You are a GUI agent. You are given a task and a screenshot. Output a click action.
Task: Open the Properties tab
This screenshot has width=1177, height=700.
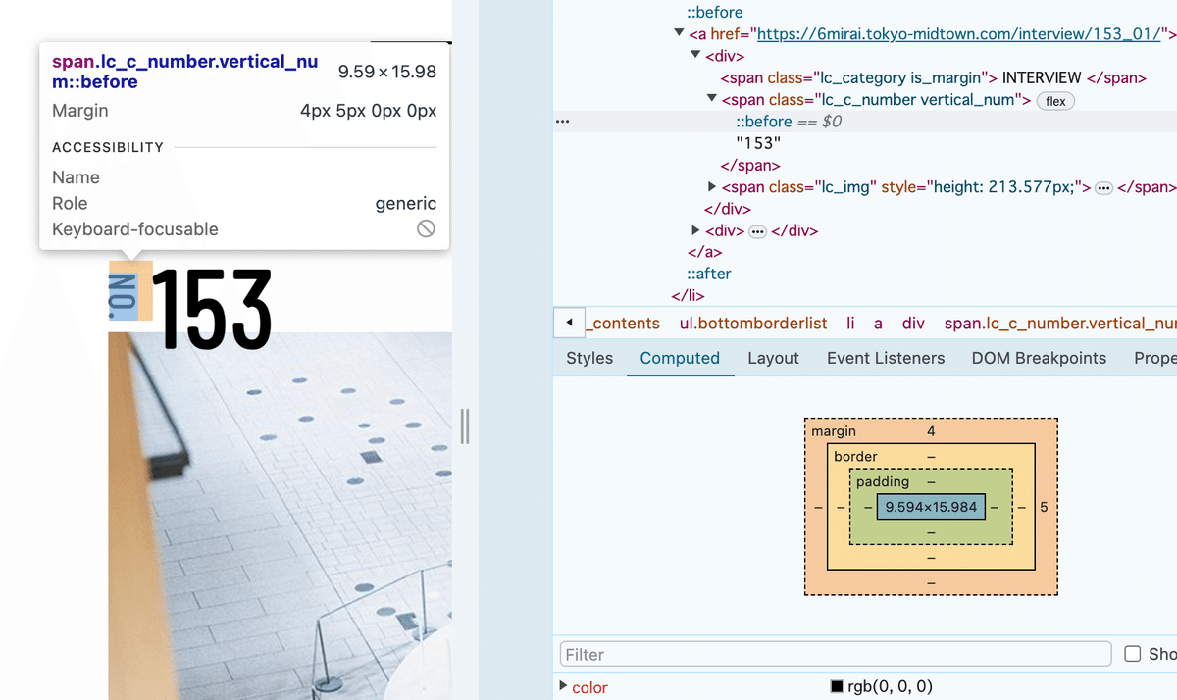1155,358
